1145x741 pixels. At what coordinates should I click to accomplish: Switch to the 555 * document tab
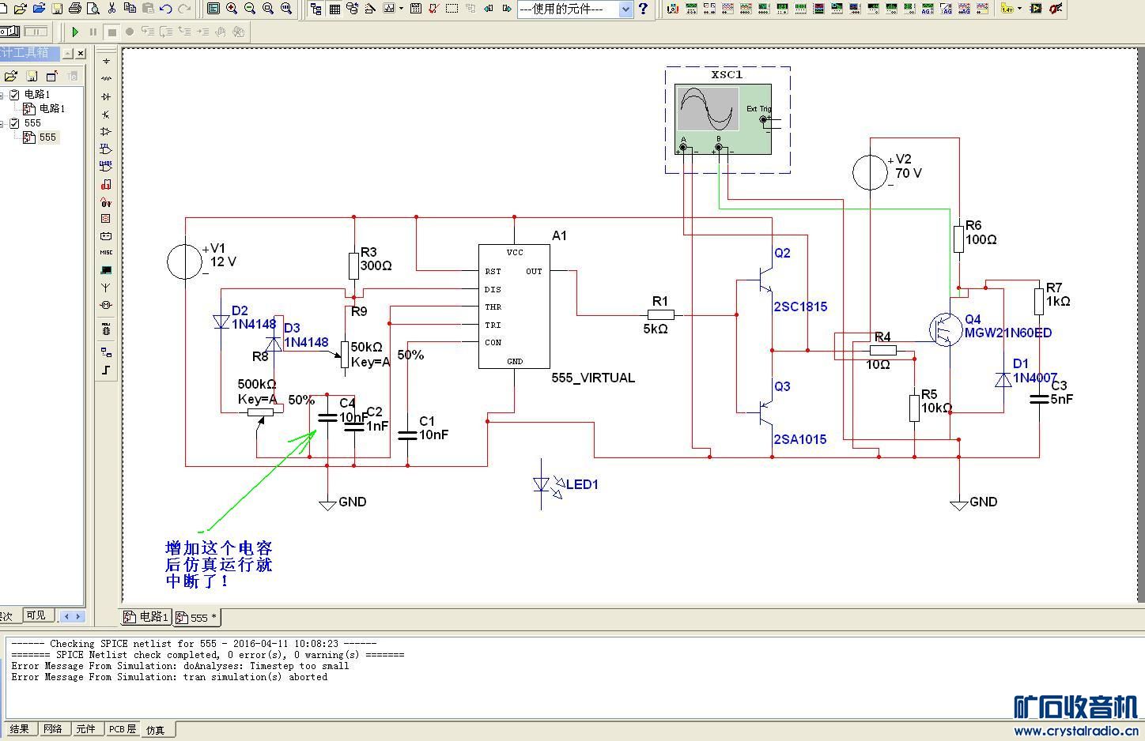[x=198, y=617]
